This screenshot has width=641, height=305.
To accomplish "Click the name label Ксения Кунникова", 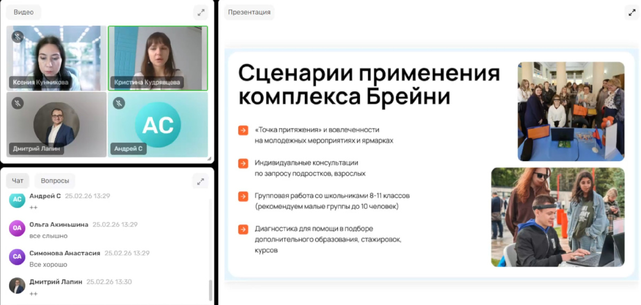I will point(41,83).
